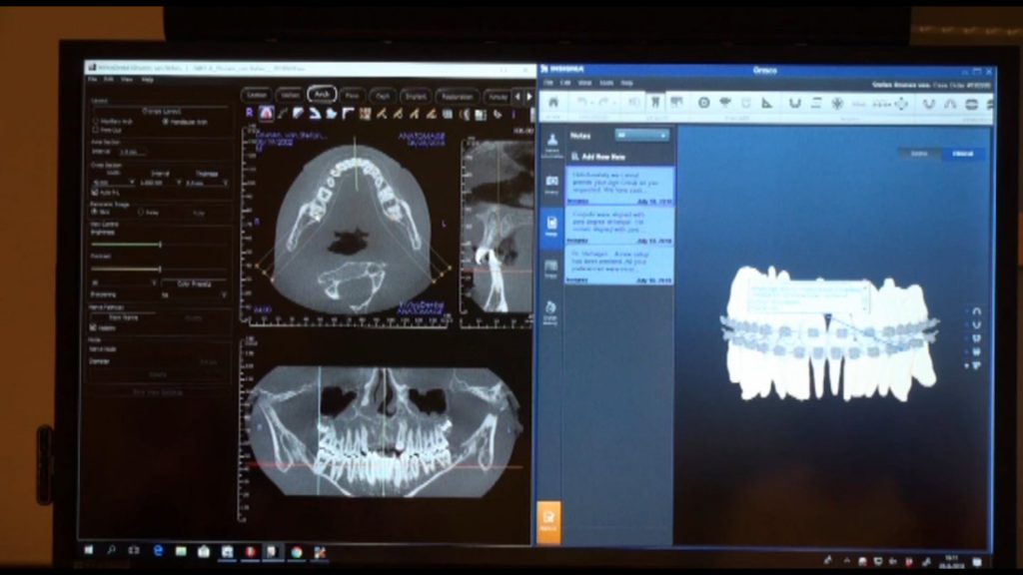Click the circular target icon in toolbar
Image resolution: width=1023 pixels, height=575 pixels.
[x=703, y=103]
